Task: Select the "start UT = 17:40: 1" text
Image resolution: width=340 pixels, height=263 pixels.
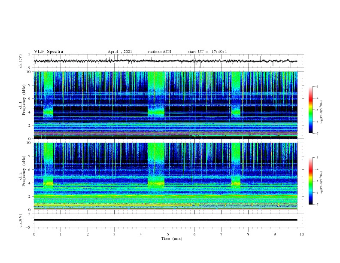Action: [x=207, y=52]
